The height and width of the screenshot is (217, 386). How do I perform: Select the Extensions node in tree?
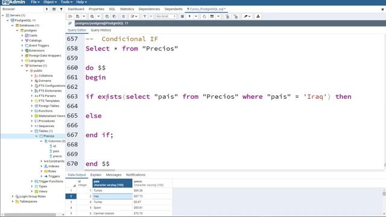click(x=36, y=51)
